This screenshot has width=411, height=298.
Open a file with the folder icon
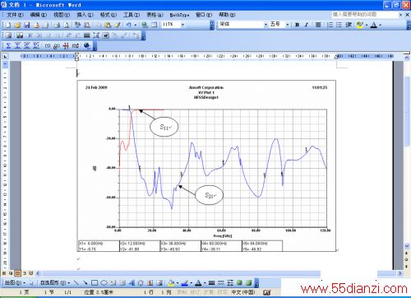coord(17,25)
